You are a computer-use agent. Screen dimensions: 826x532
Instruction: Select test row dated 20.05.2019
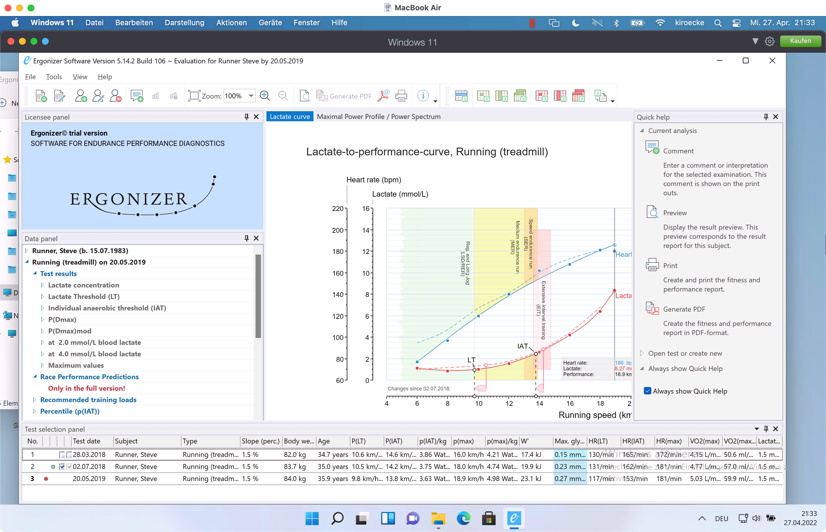402,478
